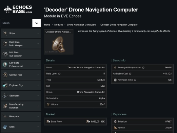Click the Low Slots Enhancement shield icon
Image resolution: width=177 pixels, height=133 pixels.
[x=5, y=64]
